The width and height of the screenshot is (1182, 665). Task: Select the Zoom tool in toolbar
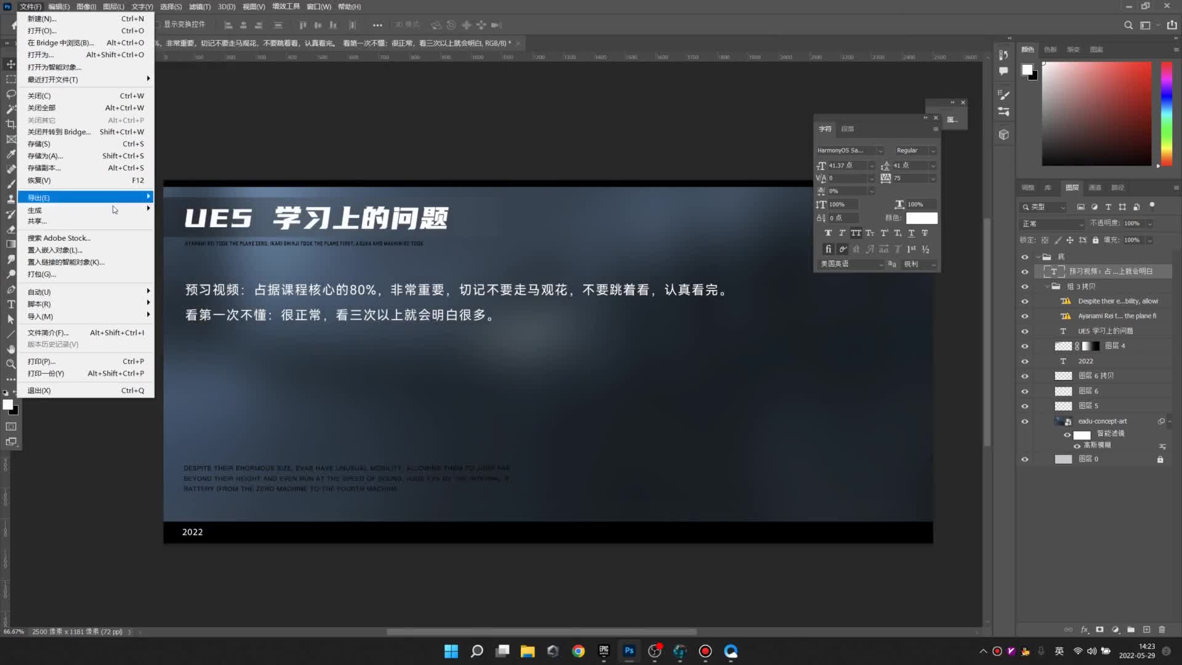point(10,364)
